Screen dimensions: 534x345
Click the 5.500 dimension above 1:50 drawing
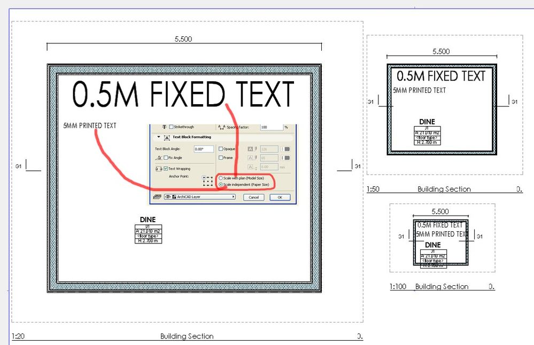441,51
